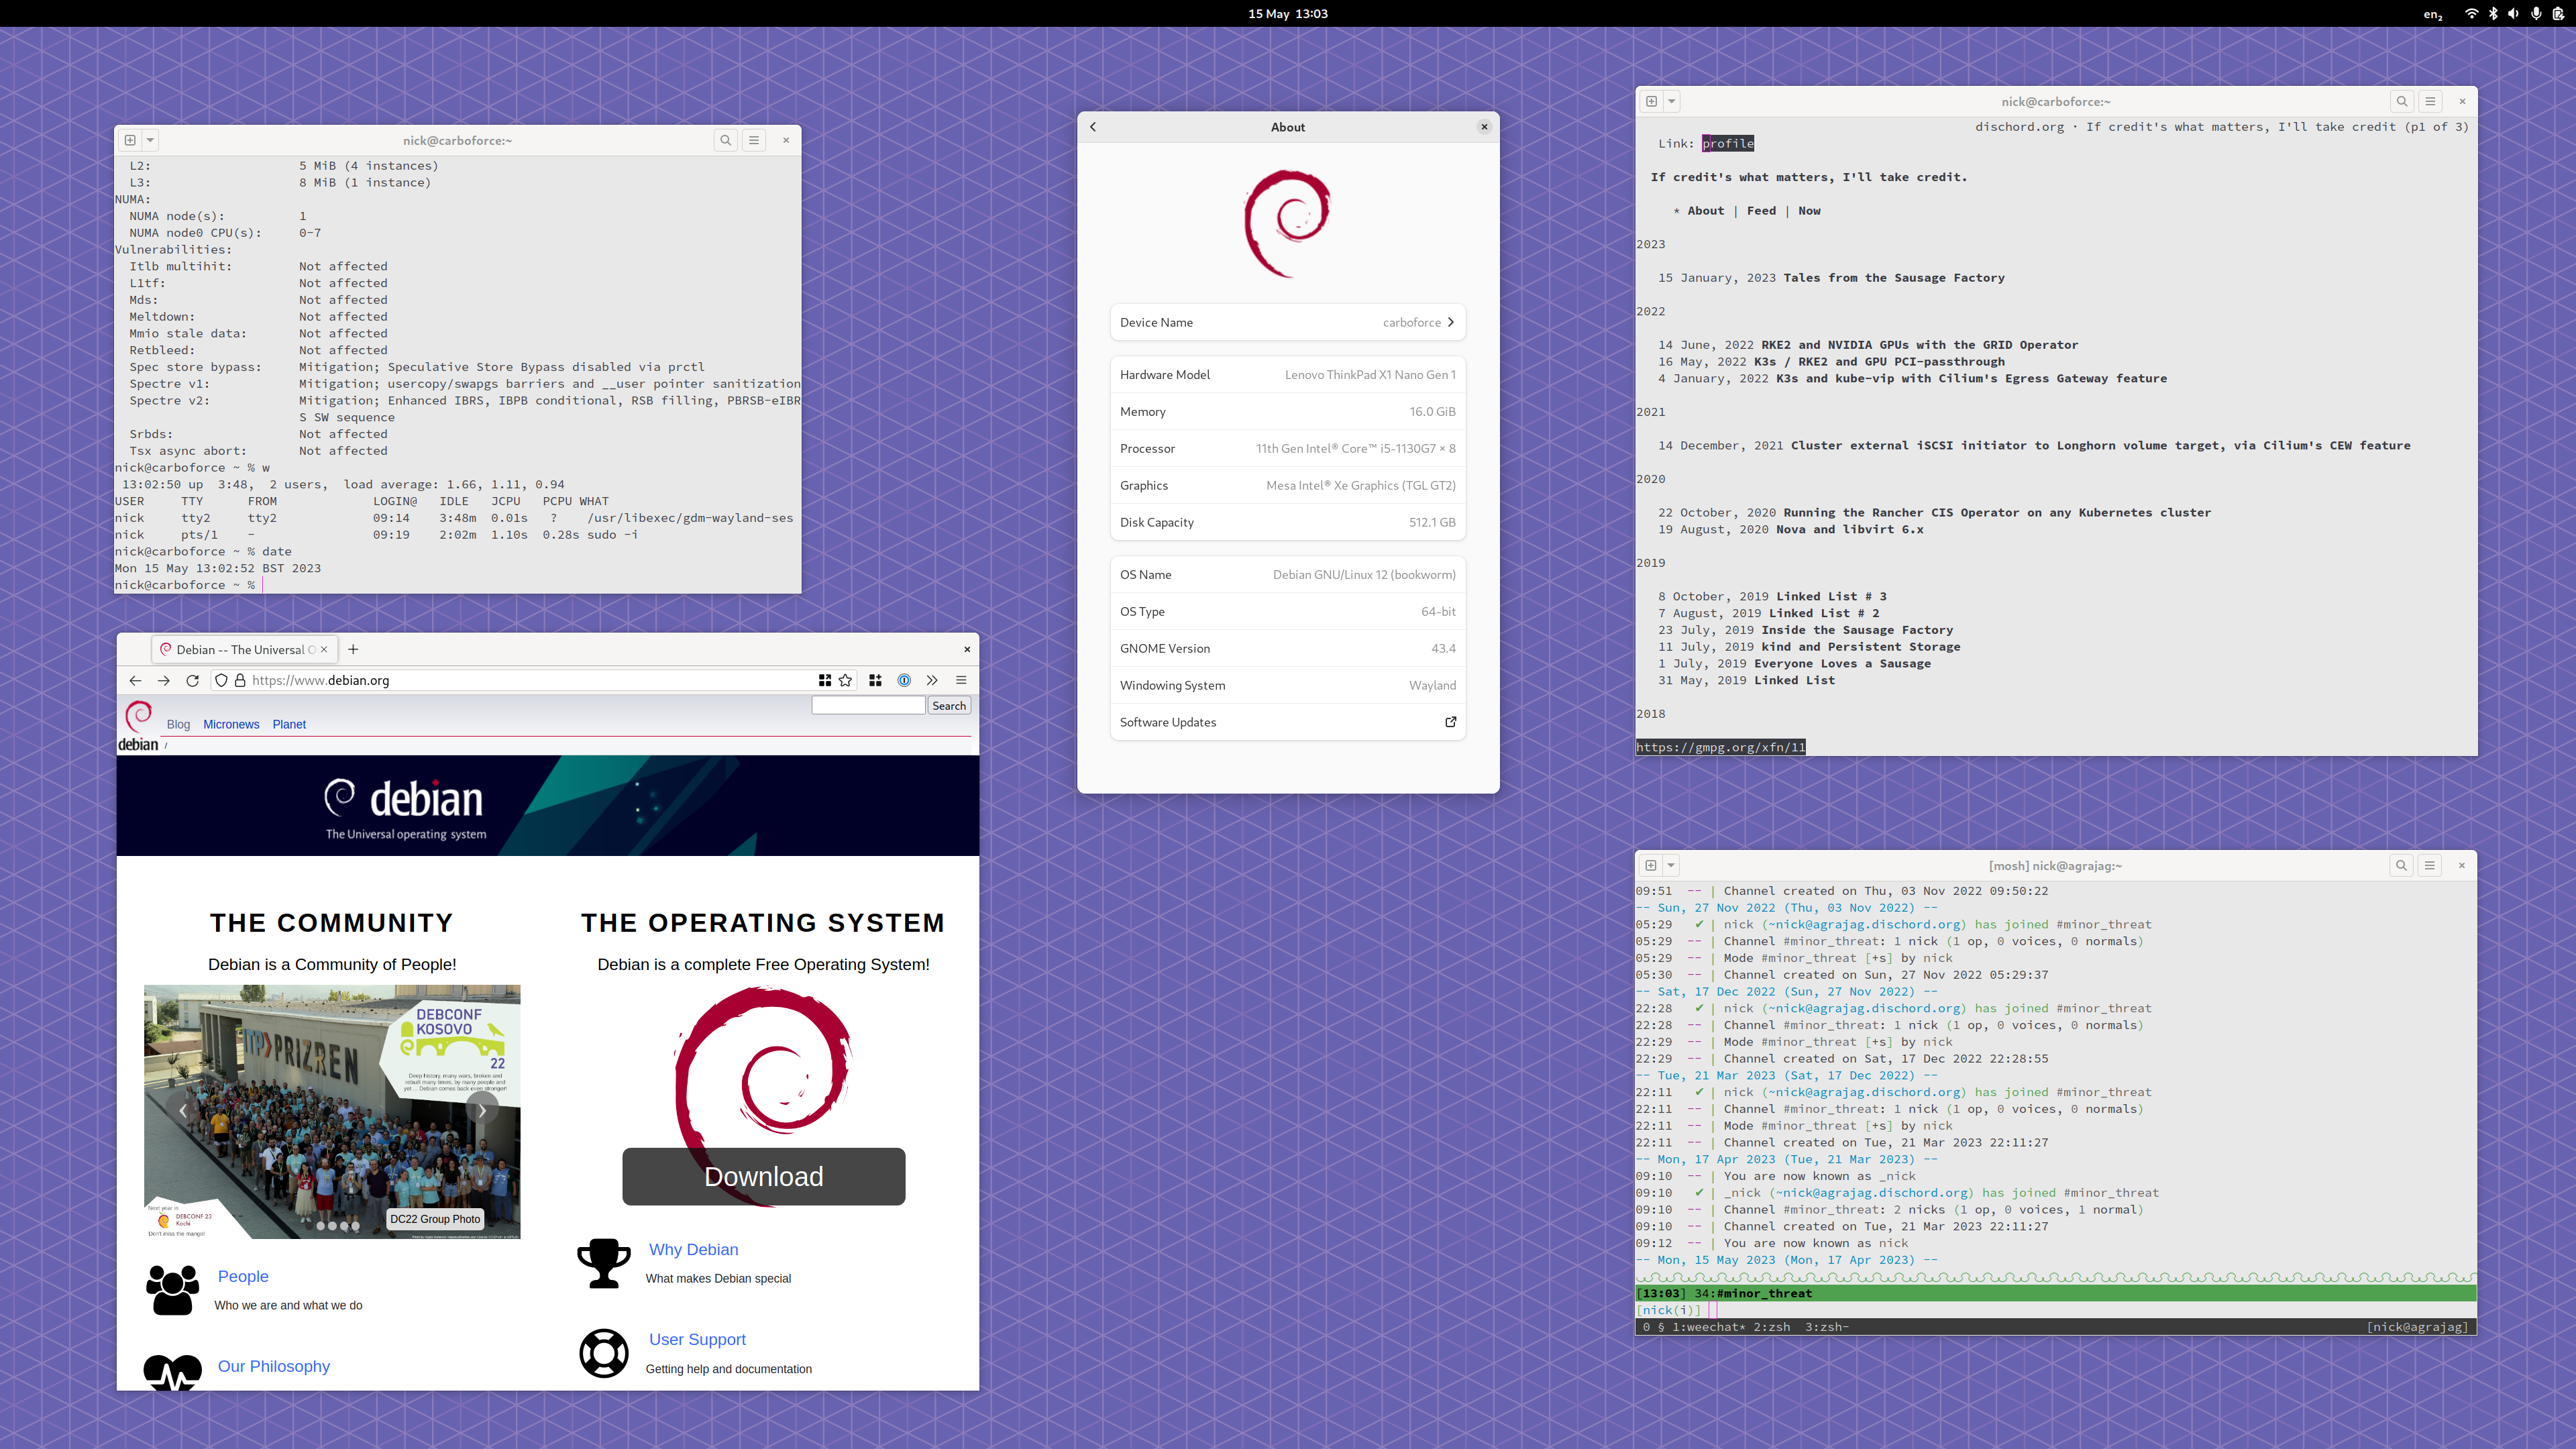The image size is (2576, 1449).
Task: Open system volume indicator in top bar
Action: click(x=2513, y=13)
